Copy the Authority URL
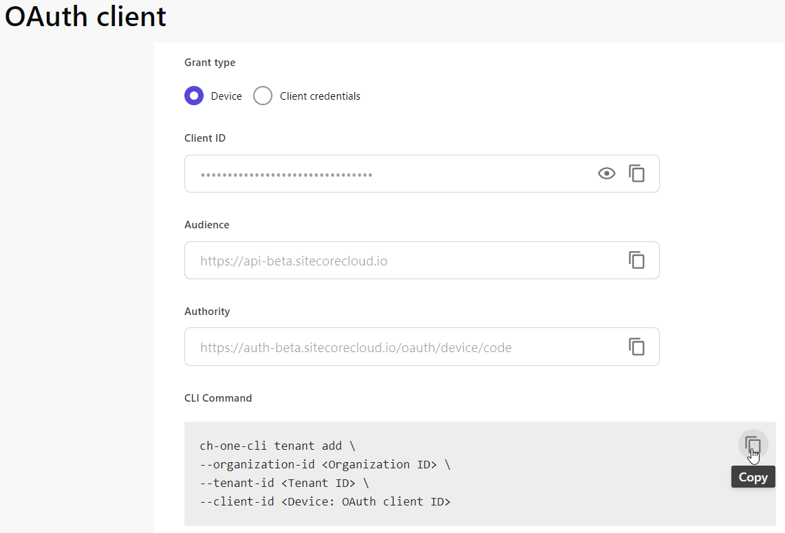 637,347
